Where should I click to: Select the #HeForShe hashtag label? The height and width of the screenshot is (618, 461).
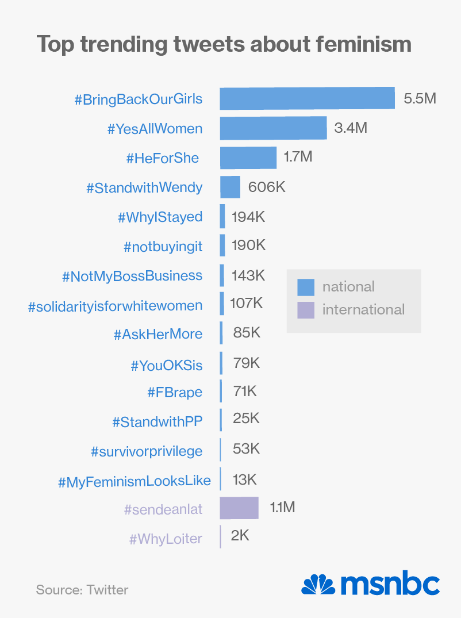[x=162, y=158]
